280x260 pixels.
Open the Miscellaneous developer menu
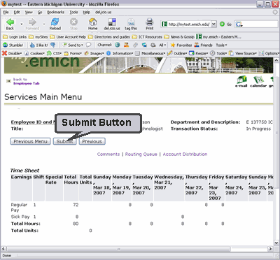tap(150, 53)
